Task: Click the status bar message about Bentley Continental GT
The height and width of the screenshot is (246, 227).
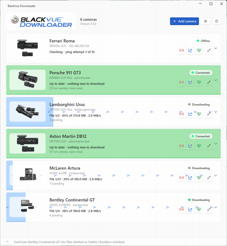Action: 70,242
